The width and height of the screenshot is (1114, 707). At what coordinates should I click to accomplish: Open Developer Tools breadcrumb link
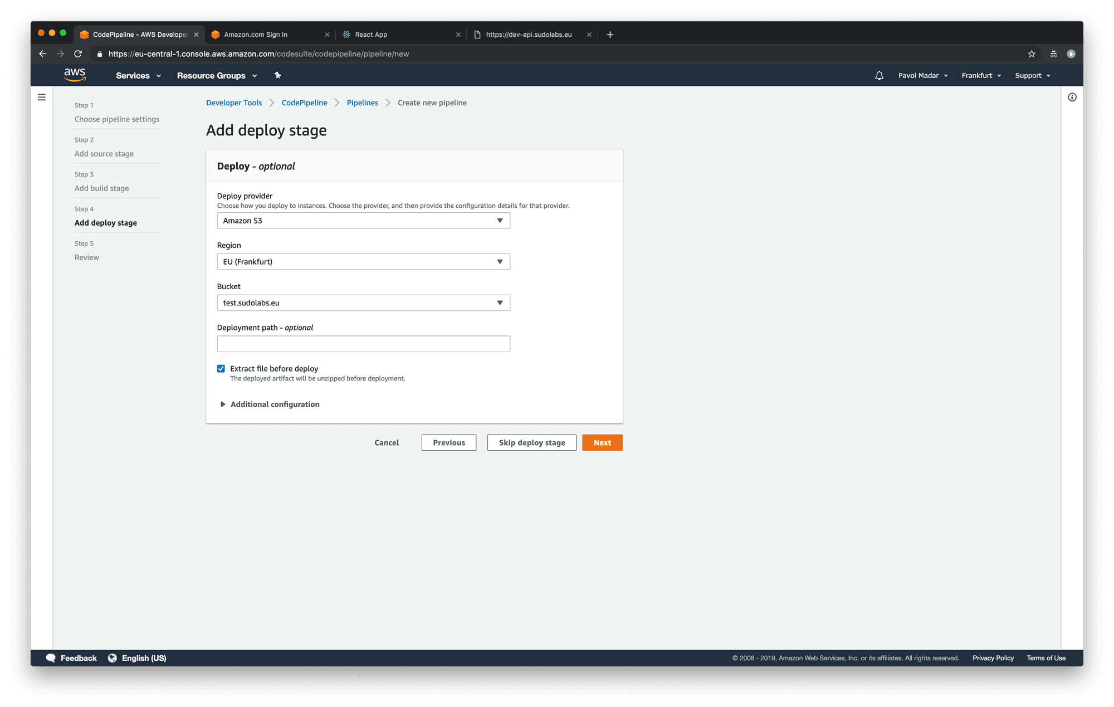(234, 103)
